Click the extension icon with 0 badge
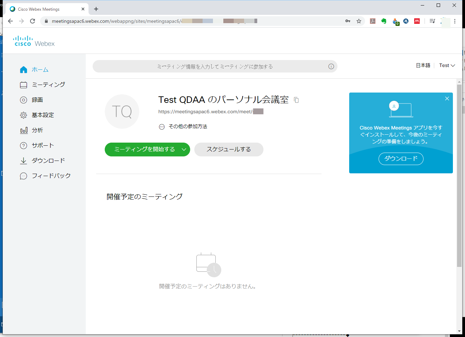This screenshot has height=337, width=465. coord(396,21)
